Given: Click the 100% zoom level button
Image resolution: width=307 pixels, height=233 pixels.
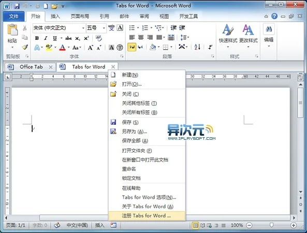Looking at the screenshot, I should pos(237,225).
